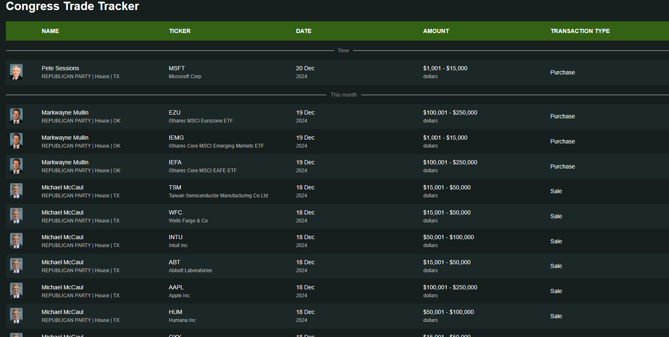Click Markwayne Mullin portrait in IEFA row
This screenshot has height=337, width=669.
(16, 166)
